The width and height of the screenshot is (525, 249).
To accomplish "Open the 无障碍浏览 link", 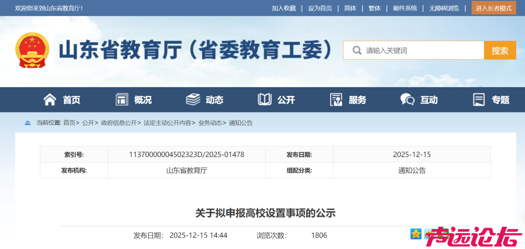I will 444,8.
